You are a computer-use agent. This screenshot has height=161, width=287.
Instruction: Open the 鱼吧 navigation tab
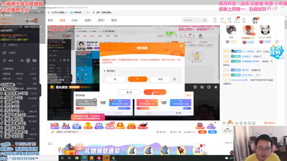114,20
